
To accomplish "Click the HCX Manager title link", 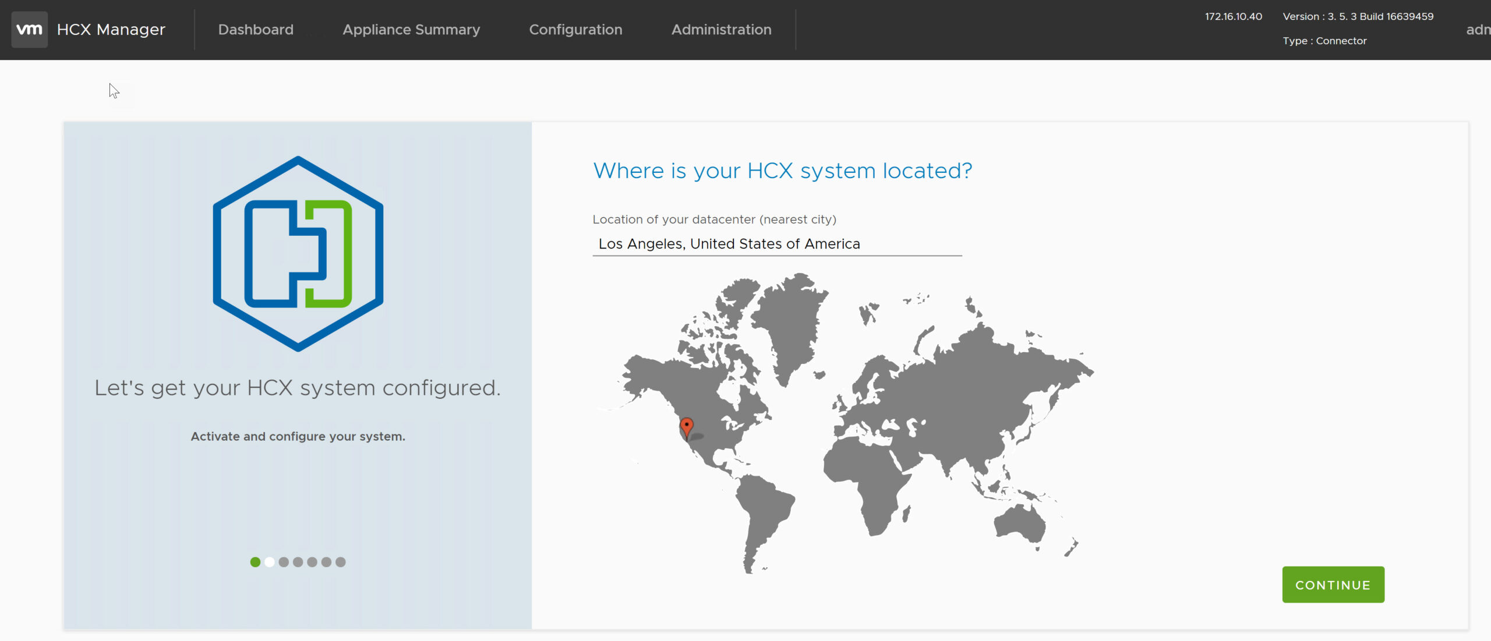I will click(x=111, y=29).
